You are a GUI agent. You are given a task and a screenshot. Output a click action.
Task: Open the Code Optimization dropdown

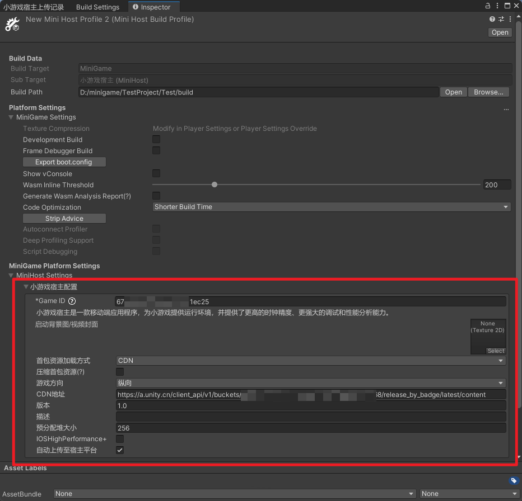click(332, 207)
